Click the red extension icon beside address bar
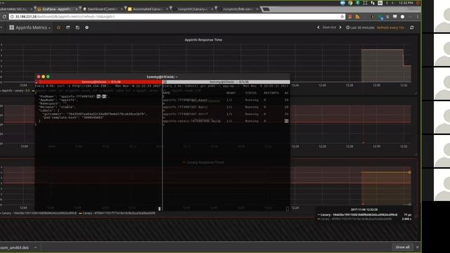 (x=350, y=17)
